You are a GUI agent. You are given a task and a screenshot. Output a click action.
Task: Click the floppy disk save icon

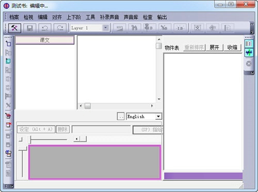[x=30, y=28]
